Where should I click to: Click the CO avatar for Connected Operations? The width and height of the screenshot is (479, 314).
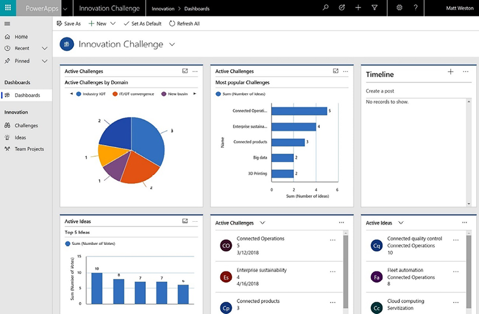pyautogui.click(x=226, y=245)
